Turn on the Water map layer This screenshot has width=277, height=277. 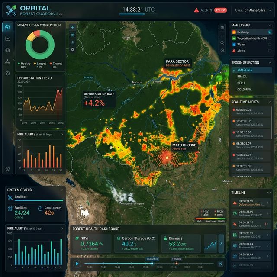click(x=270, y=44)
